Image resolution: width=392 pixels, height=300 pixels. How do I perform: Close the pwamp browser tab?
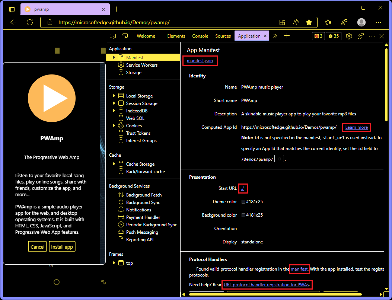click(103, 9)
